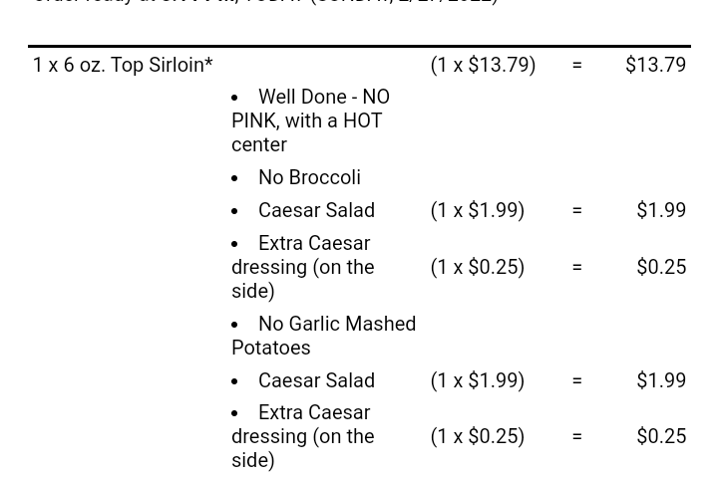Click the 6 oz. Top Sirloin item name
The width and height of the screenshot is (718, 478).
(123, 65)
